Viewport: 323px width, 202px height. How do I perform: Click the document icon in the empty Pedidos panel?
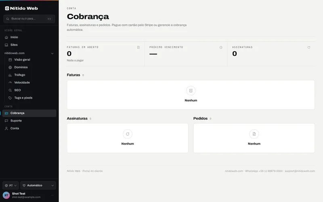pos(254,134)
